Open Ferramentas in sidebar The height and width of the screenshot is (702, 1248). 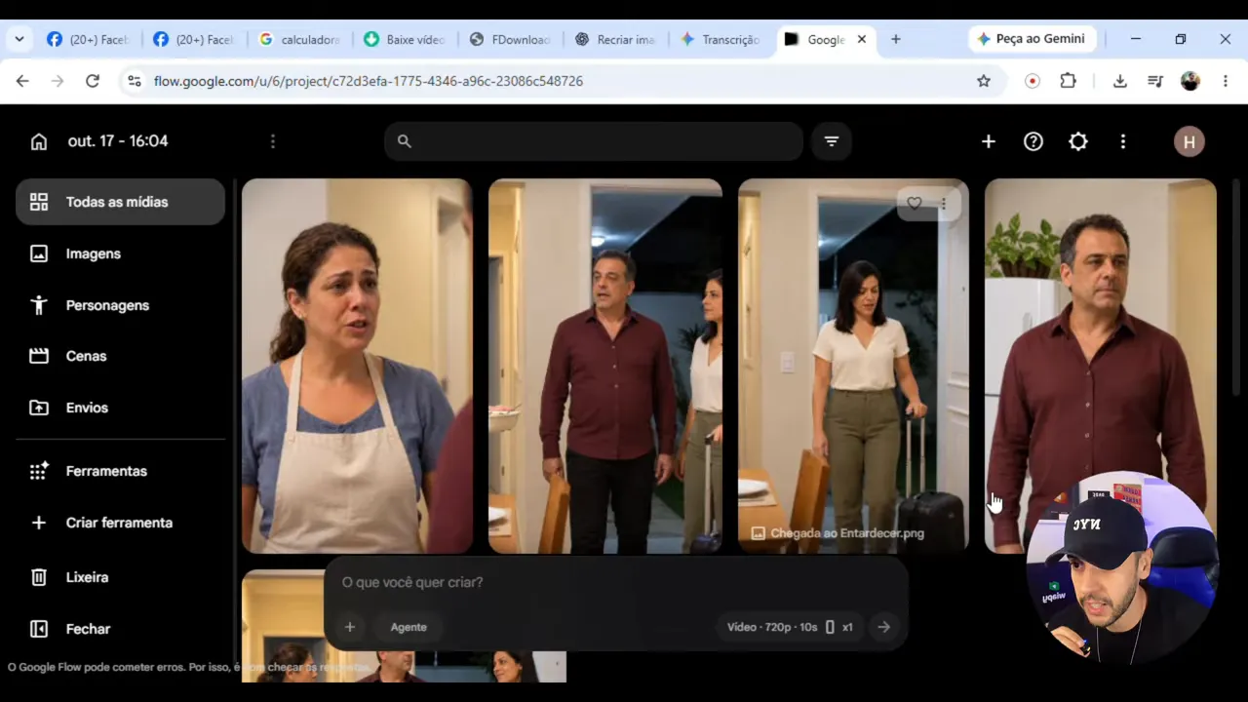pyautogui.click(x=121, y=471)
